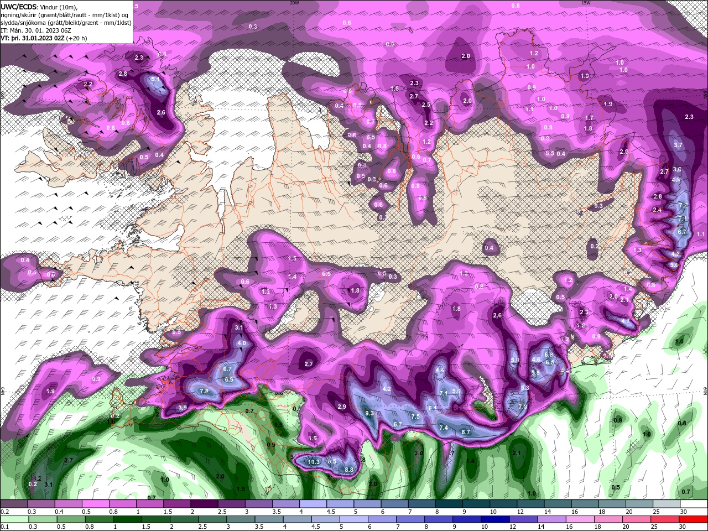Click the '2.4' precipitation value
Image resolution: width=708 pixels, height=531 pixels.
(657, 210)
